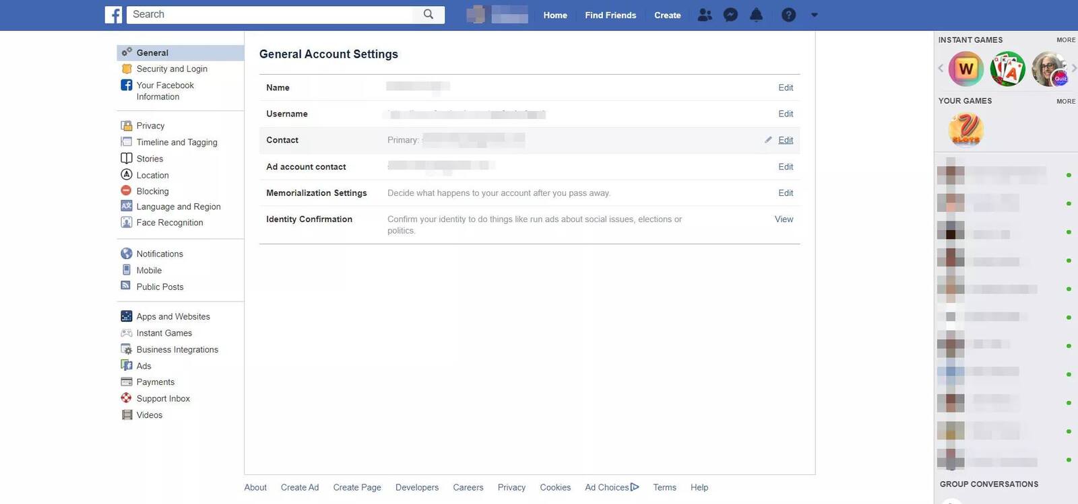Select General settings in sidebar

[x=181, y=52]
